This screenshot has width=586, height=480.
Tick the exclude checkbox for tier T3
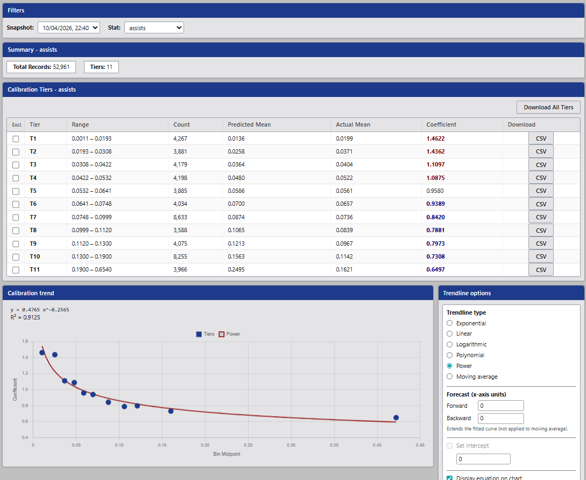point(16,165)
